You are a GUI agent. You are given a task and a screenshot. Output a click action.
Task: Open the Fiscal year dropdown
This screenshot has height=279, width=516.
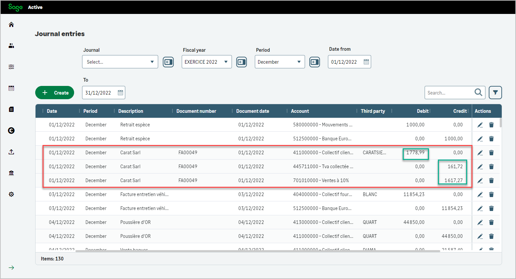click(207, 62)
